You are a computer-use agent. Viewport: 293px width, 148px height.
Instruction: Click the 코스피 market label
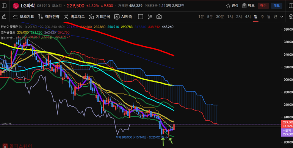[x=57, y=6]
